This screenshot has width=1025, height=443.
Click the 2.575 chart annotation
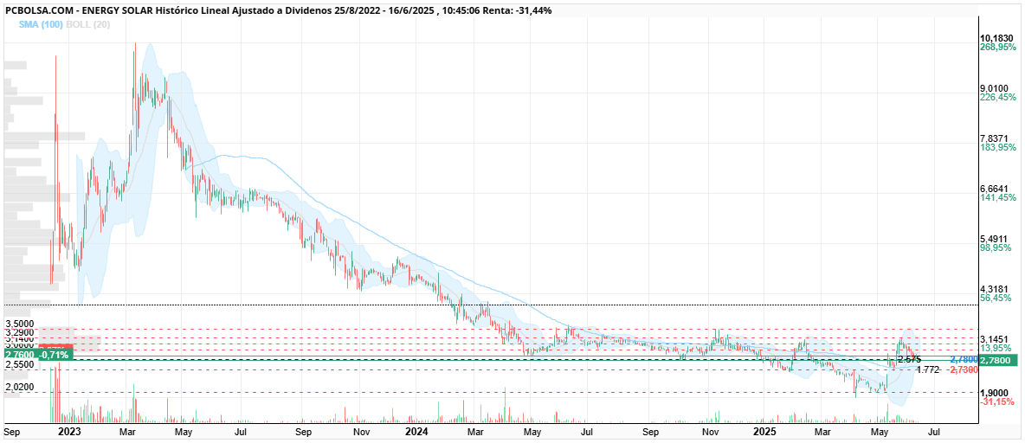click(x=910, y=359)
